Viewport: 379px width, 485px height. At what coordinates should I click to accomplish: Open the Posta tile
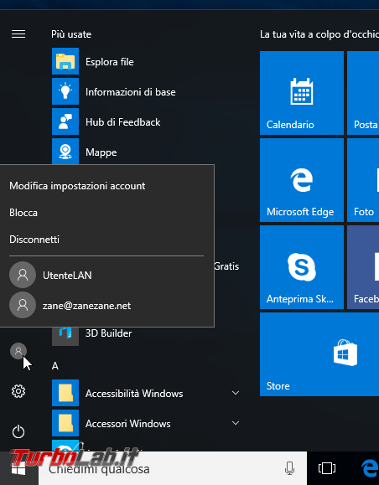[363, 93]
